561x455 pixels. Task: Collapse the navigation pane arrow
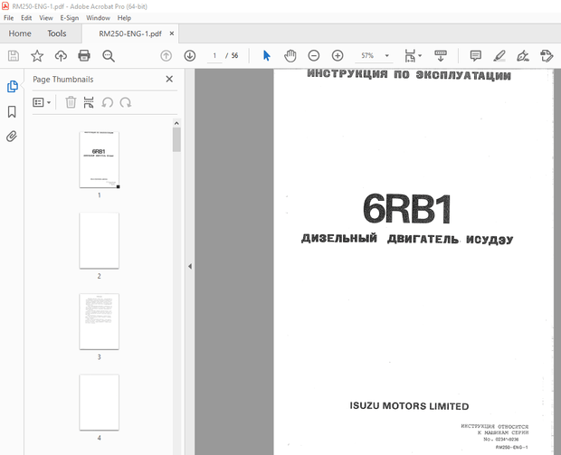tap(190, 266)
